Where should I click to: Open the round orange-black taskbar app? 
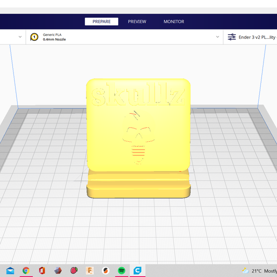[106, 271]
